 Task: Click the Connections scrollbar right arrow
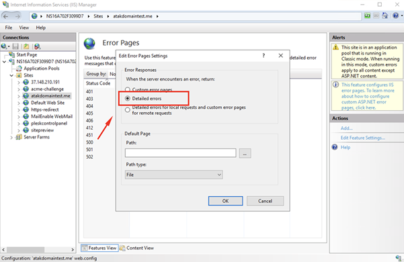click(73, 250)
